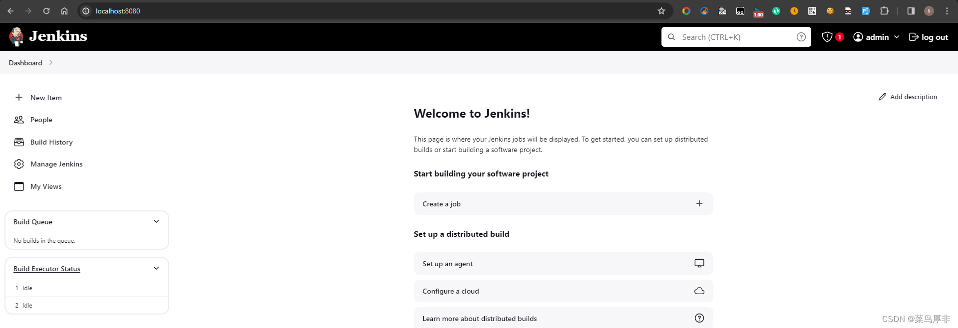This screenshot has width=958, height=328.
Task: Click 'Set up a distributed build' heading
Action: click(462, 234)
